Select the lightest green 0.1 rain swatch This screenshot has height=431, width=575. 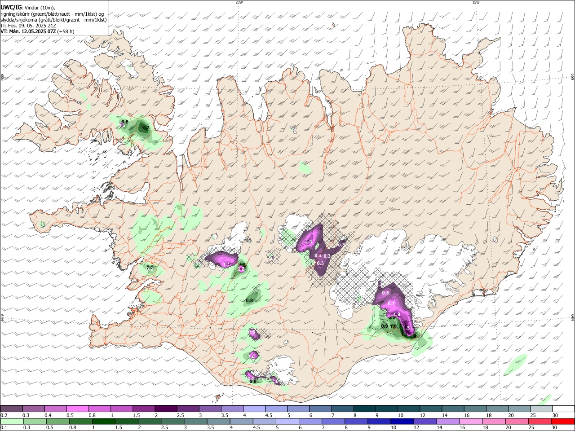12,422
